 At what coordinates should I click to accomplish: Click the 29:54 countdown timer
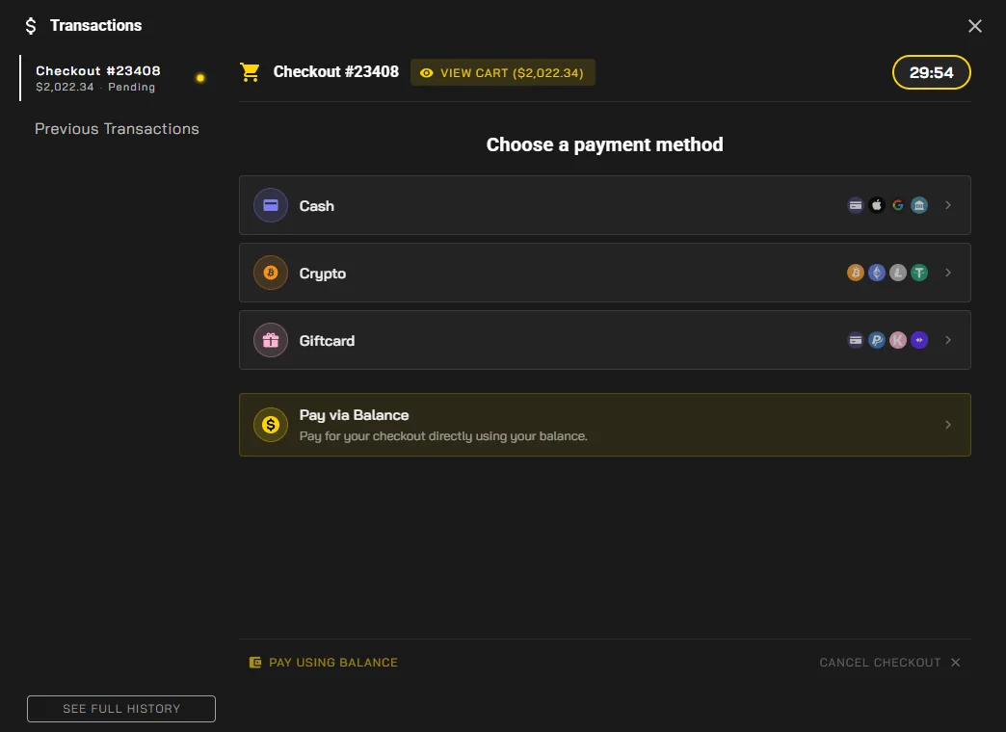[x=932, y=72]
